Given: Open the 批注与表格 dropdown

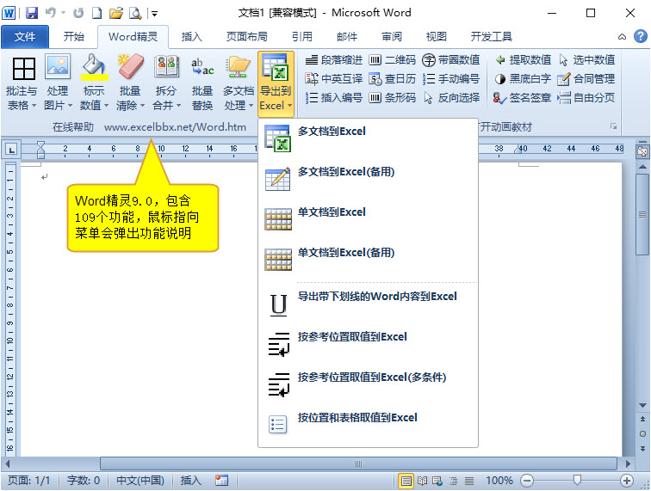Looking at the screenshot, I should click(x=22, y=83).
